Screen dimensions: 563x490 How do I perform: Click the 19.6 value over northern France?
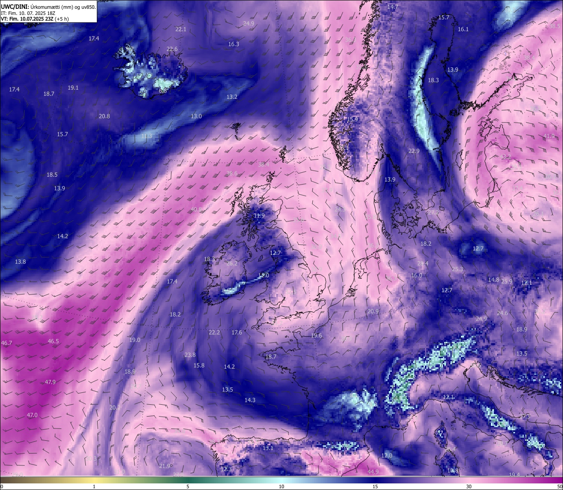[x=316, y=336]
